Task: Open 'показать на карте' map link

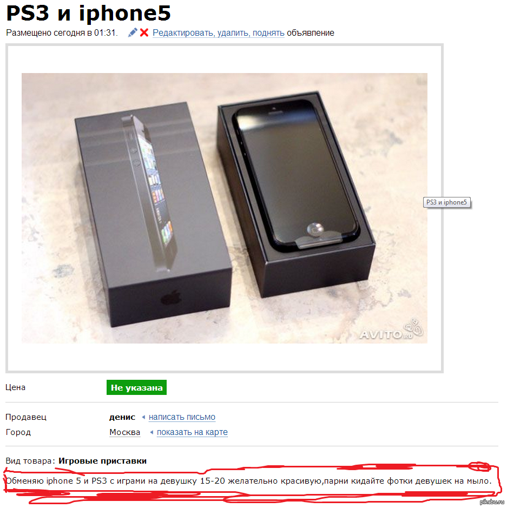Action: point(192,432)
